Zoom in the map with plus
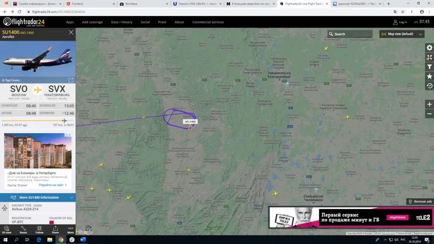 (429, 105)
